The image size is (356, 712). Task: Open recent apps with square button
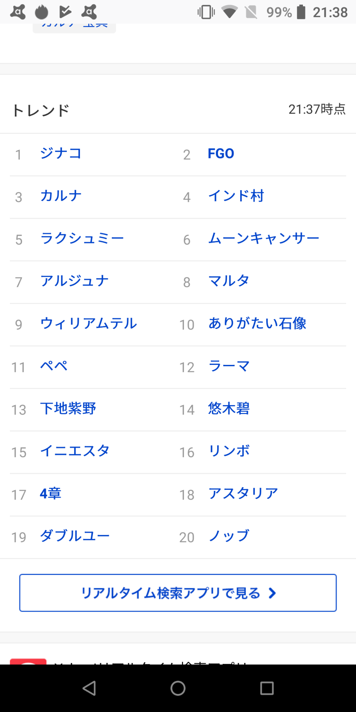click(x=267, y=688)
